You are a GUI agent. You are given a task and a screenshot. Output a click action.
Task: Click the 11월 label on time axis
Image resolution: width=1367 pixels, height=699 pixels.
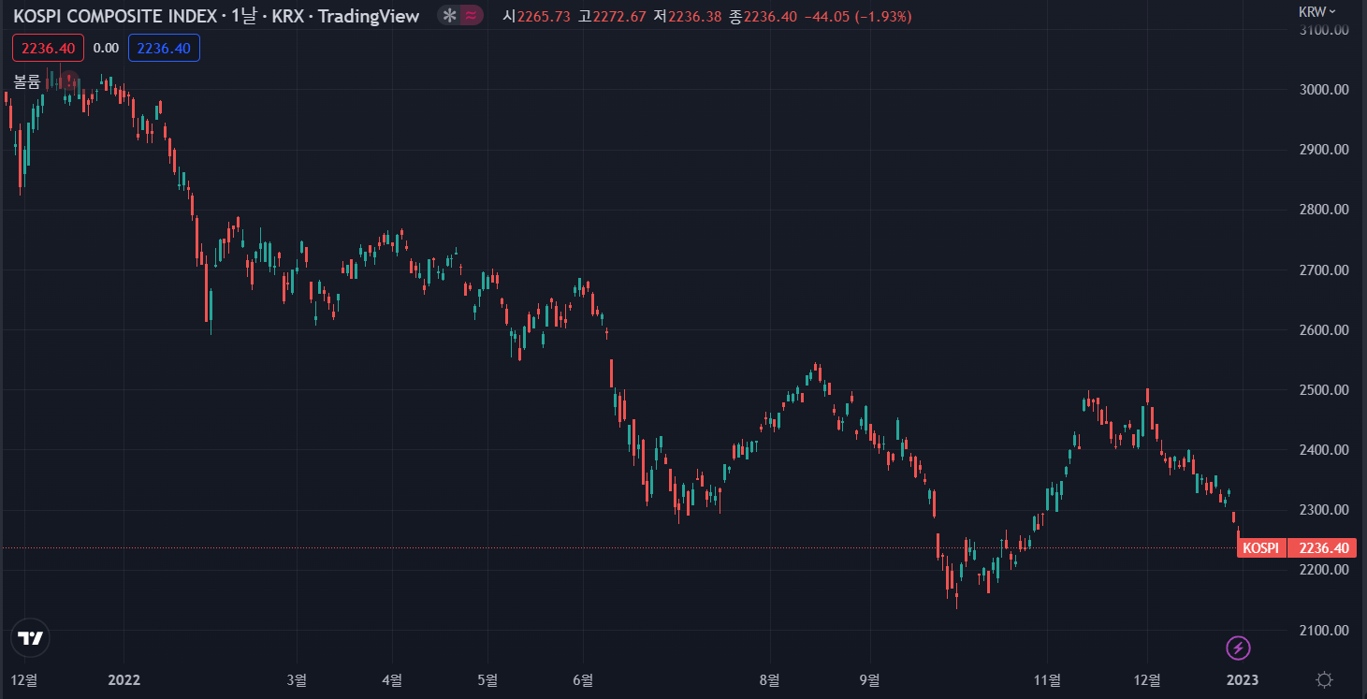pos(1049,679)
